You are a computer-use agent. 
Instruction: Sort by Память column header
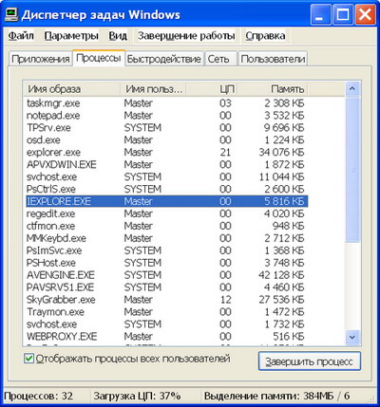[x=273, y=89]
